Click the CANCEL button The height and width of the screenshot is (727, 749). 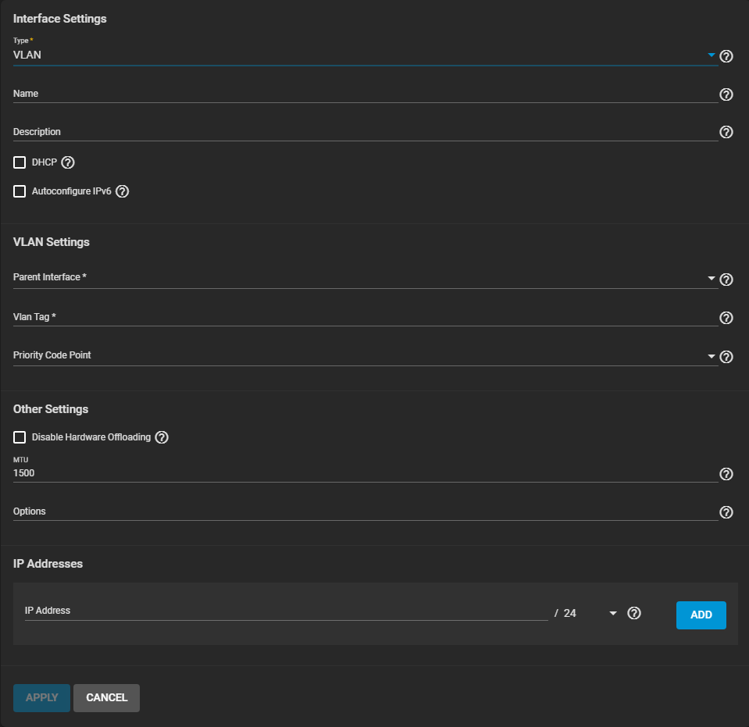pos(106,698)
